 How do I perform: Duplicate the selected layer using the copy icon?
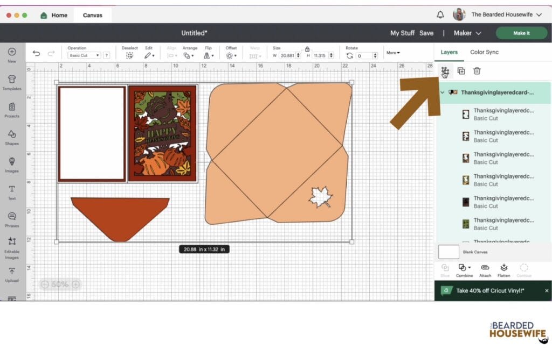[461, 70]
